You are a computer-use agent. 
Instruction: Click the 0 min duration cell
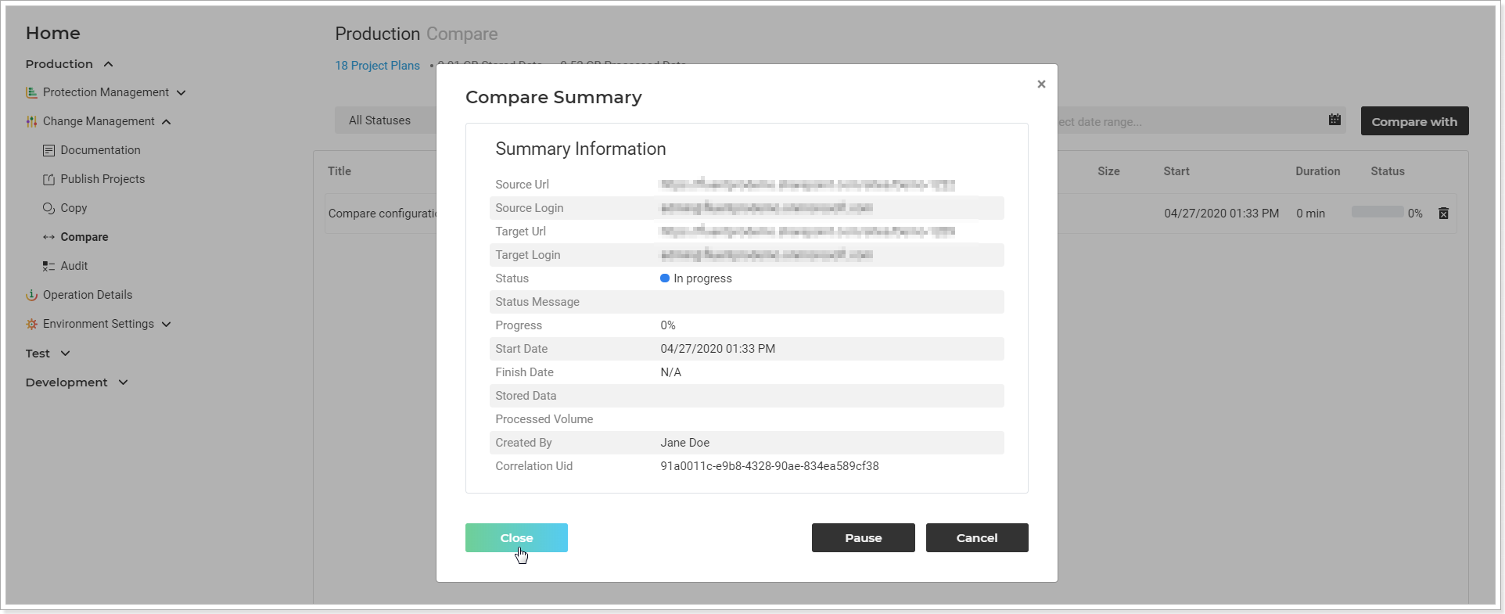coord(1310,214)
